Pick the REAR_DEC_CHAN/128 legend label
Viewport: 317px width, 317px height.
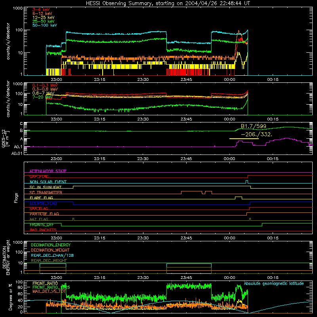coord(52,256)
